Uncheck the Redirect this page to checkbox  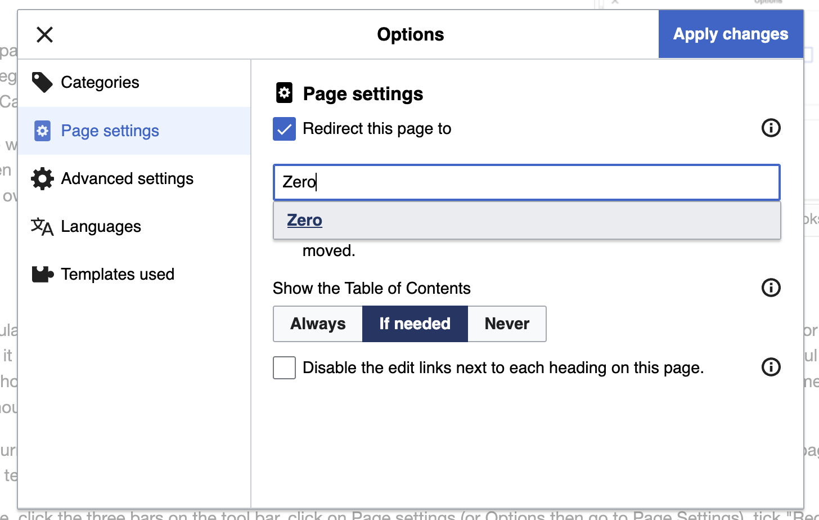[x=284, y=129]
